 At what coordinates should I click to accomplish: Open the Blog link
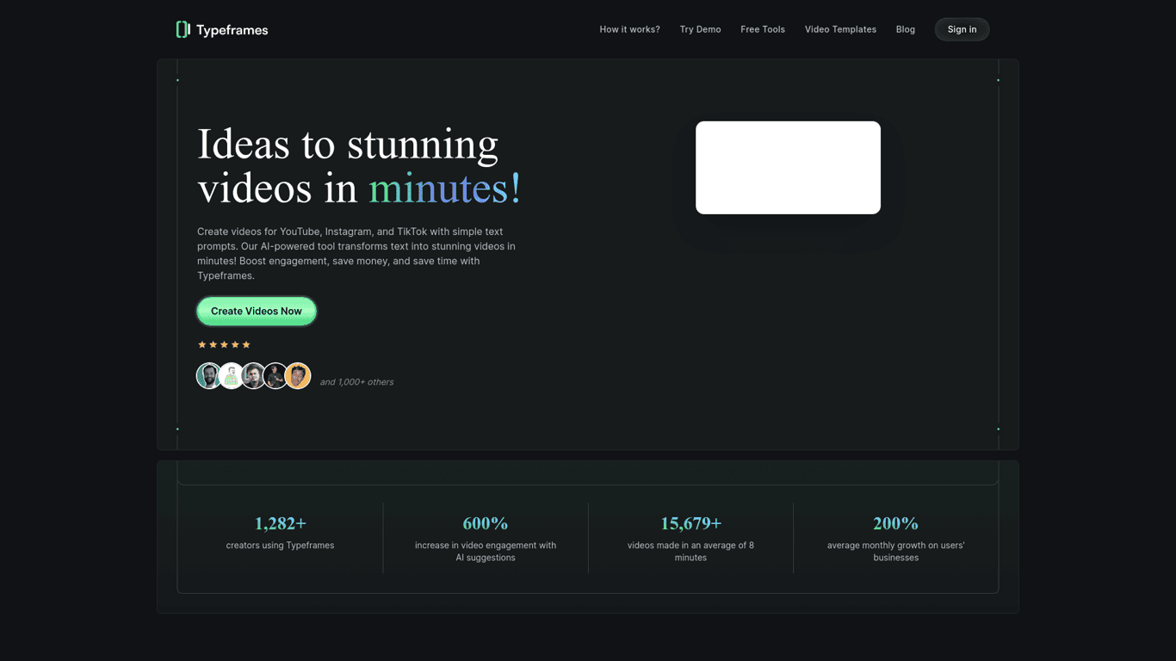point(905,29)
